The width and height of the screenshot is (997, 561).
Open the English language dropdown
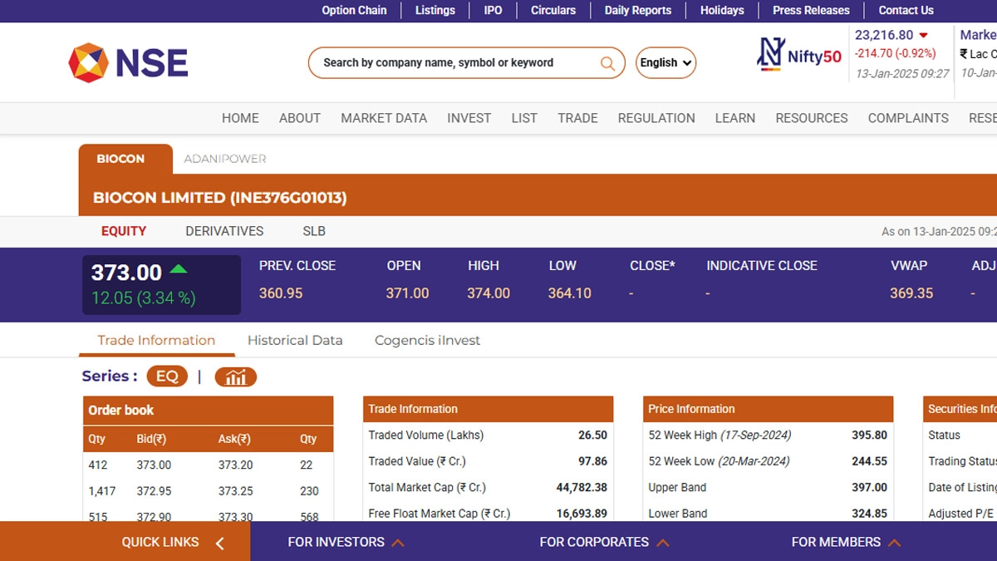point(665,63)
